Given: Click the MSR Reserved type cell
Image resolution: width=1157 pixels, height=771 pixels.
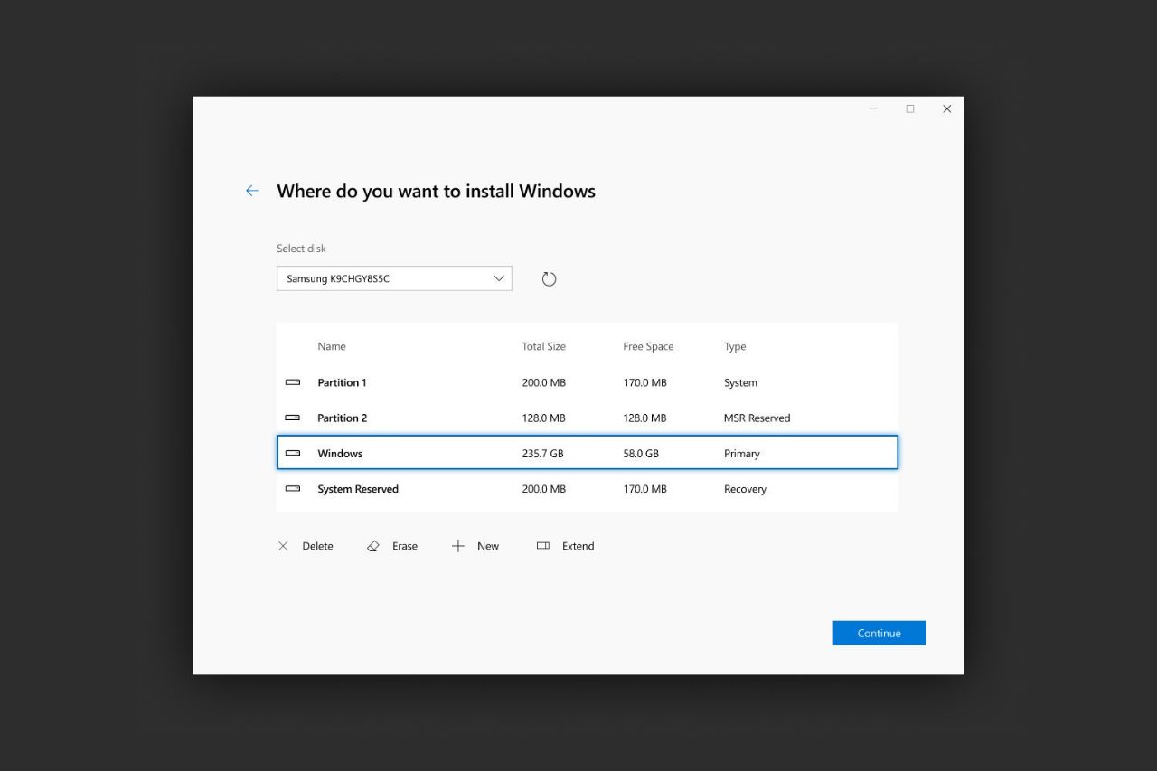Looking at the screenshot, I should tap(757, 418).
